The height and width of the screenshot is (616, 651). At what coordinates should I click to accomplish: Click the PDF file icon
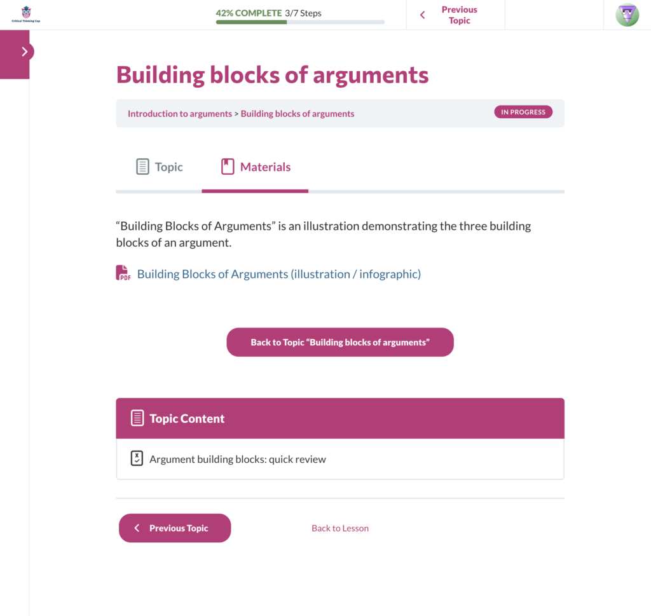click(123, 273)
